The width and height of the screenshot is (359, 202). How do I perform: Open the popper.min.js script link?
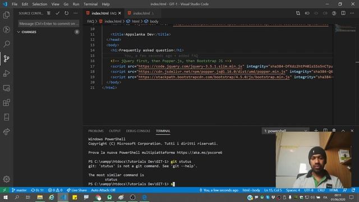212,72
